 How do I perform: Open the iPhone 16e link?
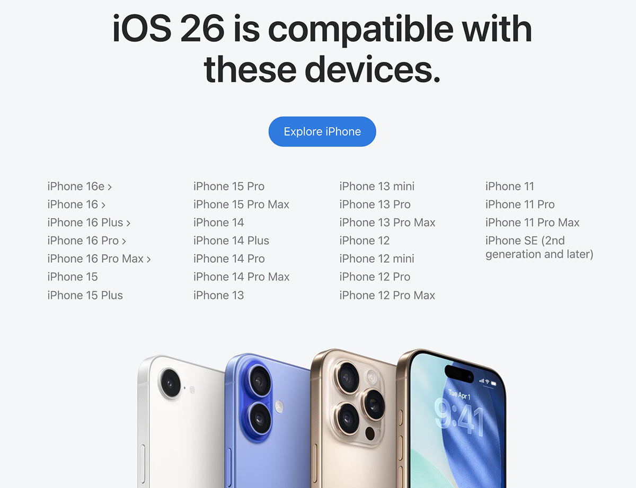coord(79,186)
